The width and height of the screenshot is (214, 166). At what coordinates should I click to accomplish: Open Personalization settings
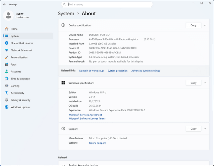(28, 57)
